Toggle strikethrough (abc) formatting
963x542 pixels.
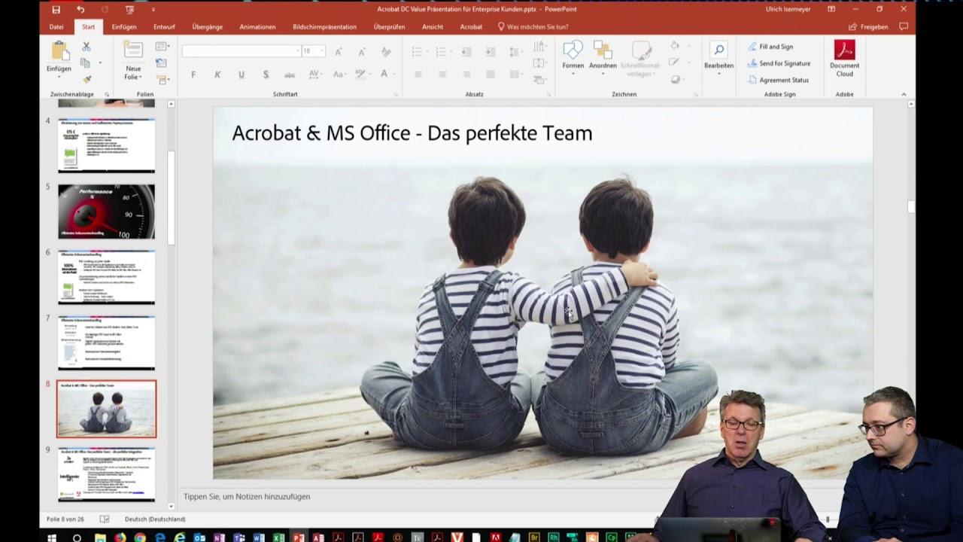pos(290,75)
